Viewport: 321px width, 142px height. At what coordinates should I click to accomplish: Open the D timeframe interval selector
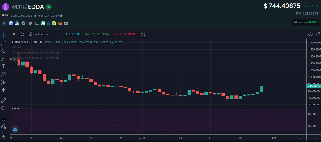(14, 34)
